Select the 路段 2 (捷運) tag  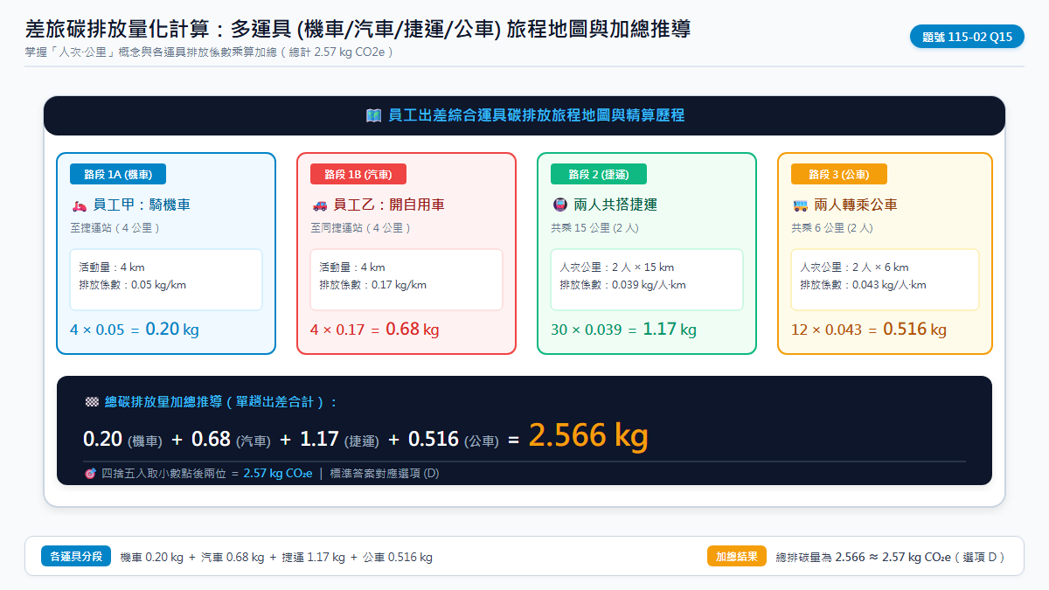(x=599, y=174)
